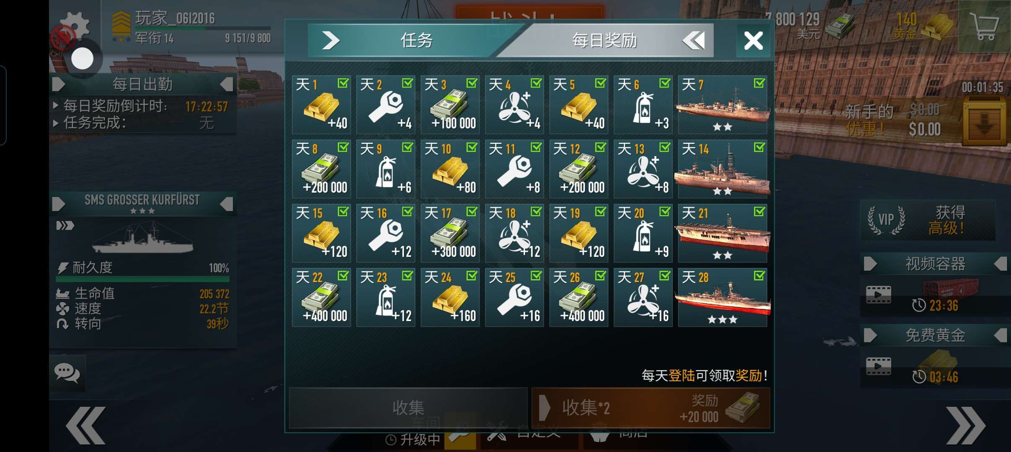
Task: Open the chat bubbles icon
Action: click(x=67, y=373)
